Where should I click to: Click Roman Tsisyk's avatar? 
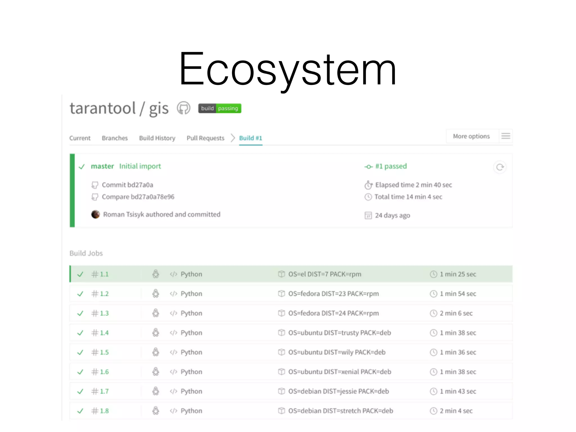(96, 214)
